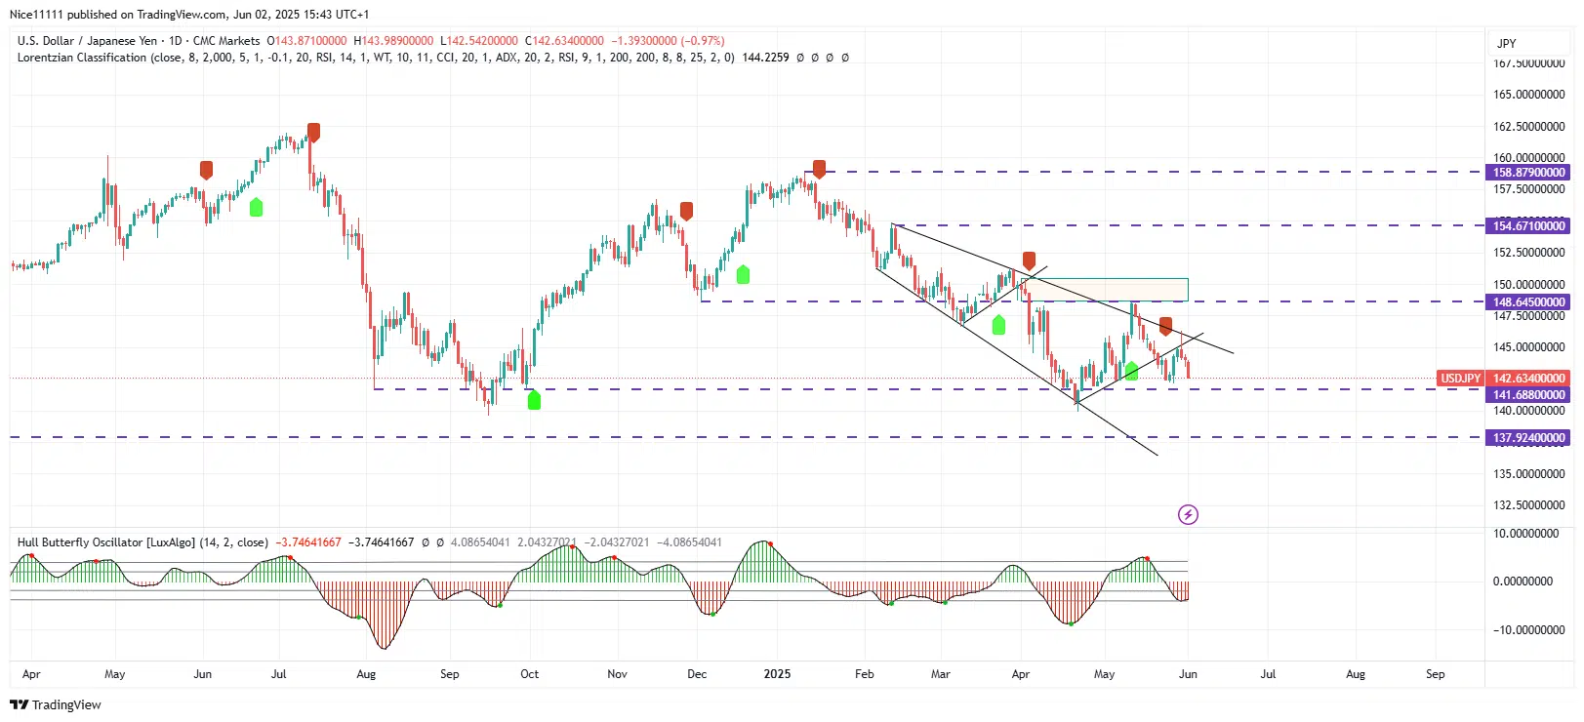Select the red sell marker at the January 2025 high
This screenshot has width=1584, height=722.
[x=819, y=169]
